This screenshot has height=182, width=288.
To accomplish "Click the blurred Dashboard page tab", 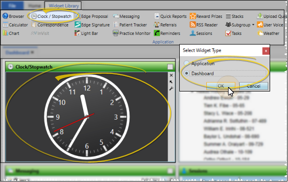I will (19, 52).
